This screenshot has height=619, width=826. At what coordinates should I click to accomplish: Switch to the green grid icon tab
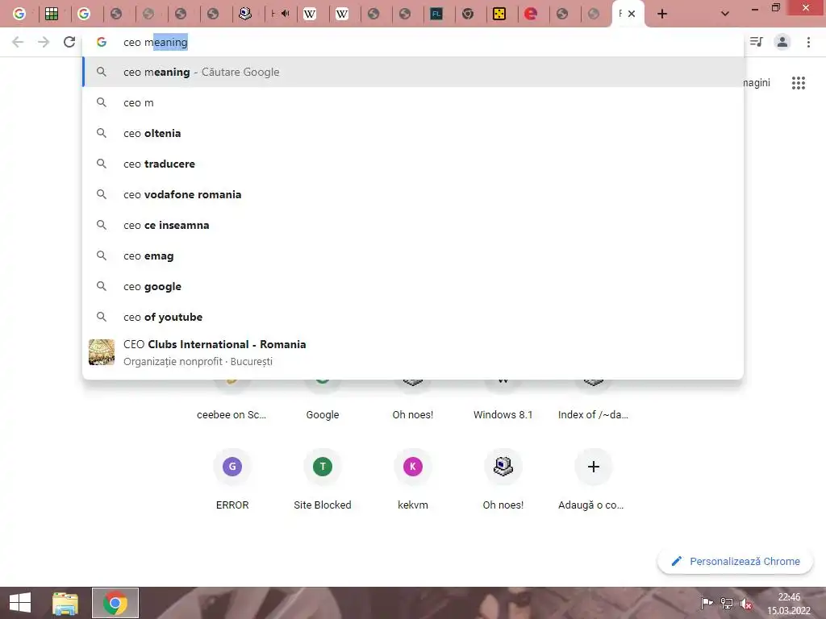point(52,14)
